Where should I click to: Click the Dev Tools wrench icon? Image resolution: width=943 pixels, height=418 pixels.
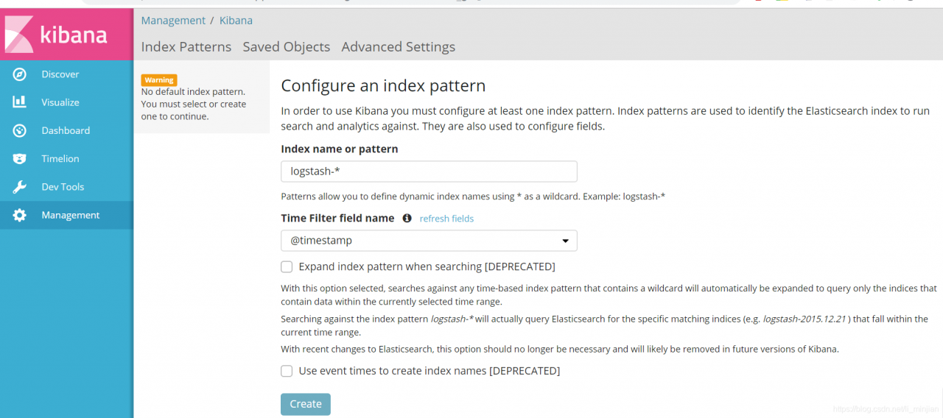click(x=20, y=187)
